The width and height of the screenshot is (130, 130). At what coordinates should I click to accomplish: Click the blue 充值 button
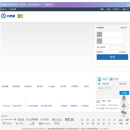click(124, 93)
